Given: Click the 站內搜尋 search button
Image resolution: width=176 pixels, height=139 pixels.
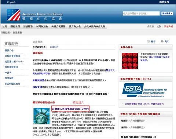Looking at the screenshot, I should pyautogui.click(x=167, y=14).
